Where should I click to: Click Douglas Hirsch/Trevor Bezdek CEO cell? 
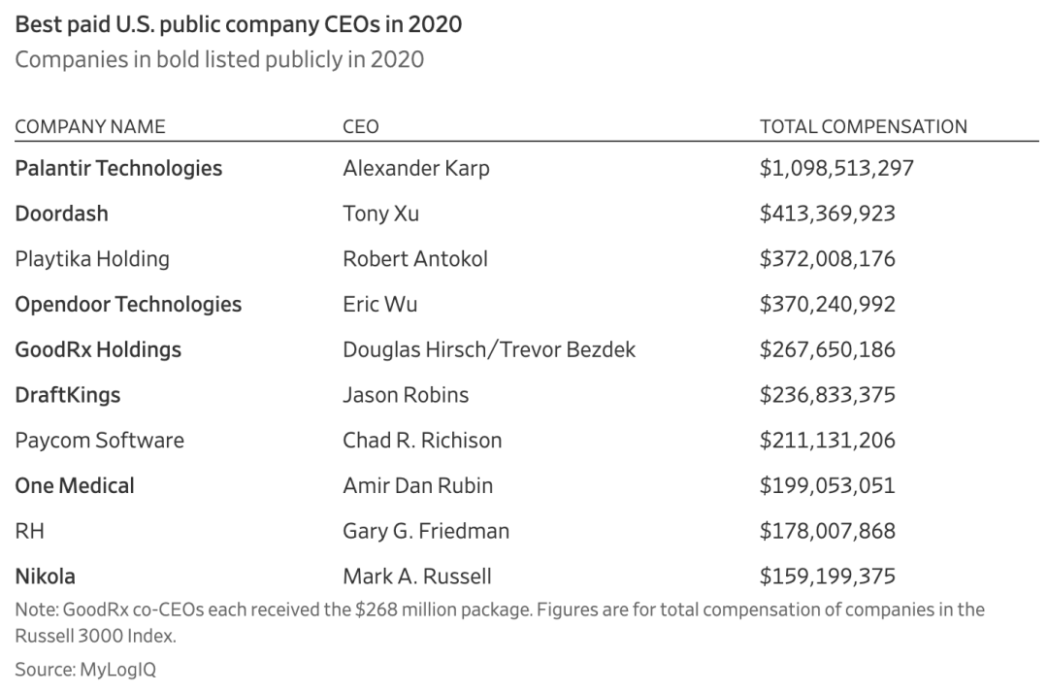489,349
